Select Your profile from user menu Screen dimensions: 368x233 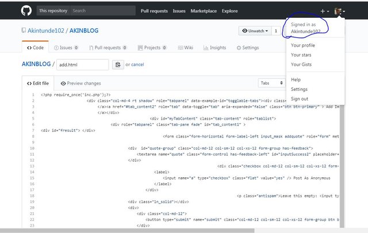[303, 45]
